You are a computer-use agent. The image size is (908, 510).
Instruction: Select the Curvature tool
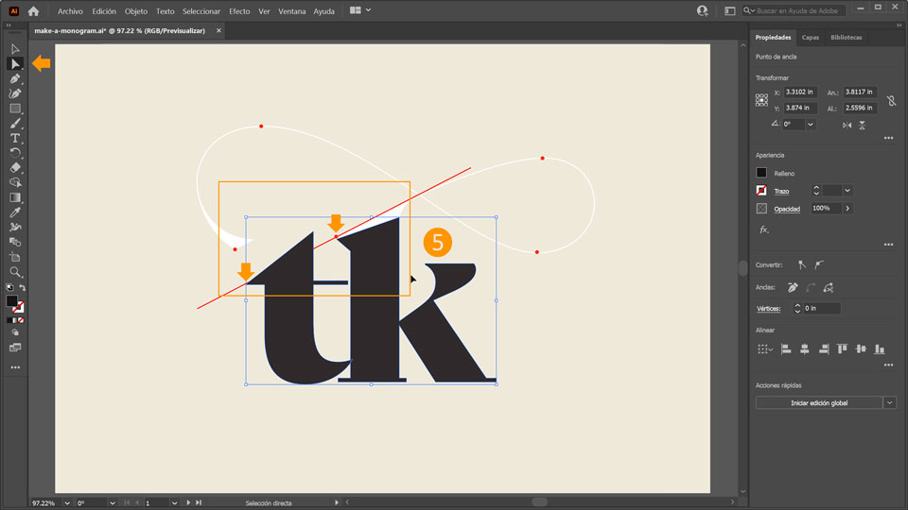coord(15,93)
